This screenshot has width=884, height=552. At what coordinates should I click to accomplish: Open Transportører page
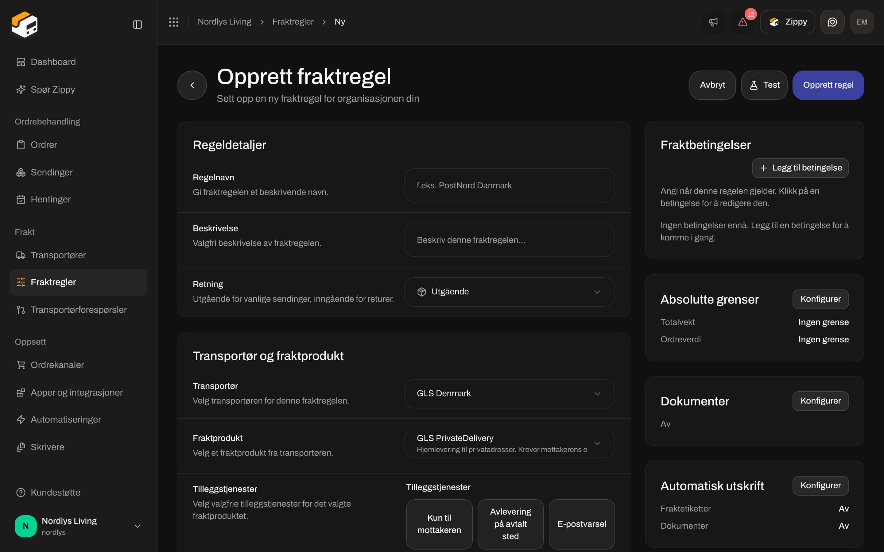click(79, 255)
